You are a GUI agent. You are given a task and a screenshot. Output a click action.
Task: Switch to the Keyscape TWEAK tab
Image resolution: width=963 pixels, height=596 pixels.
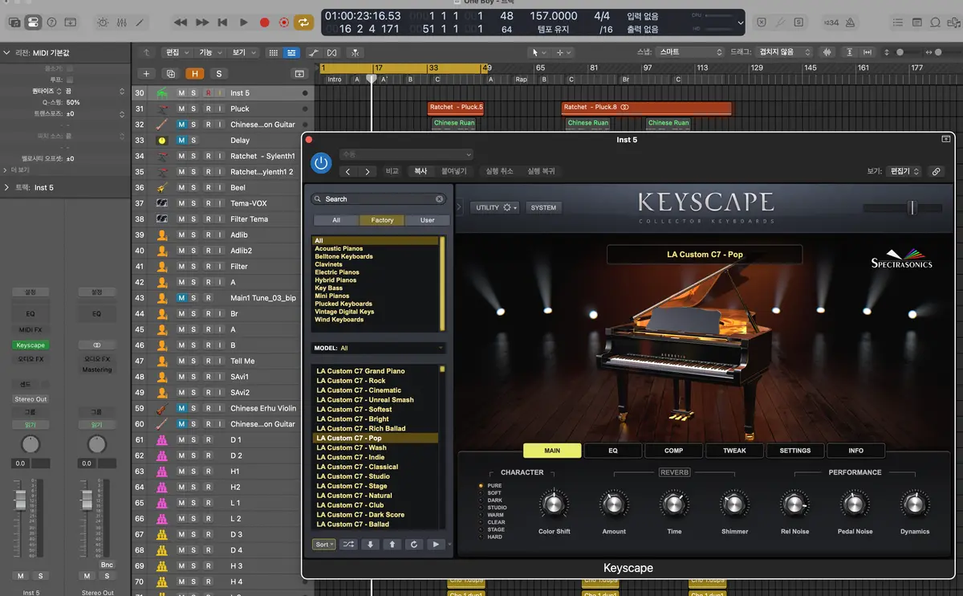(734, 451)
